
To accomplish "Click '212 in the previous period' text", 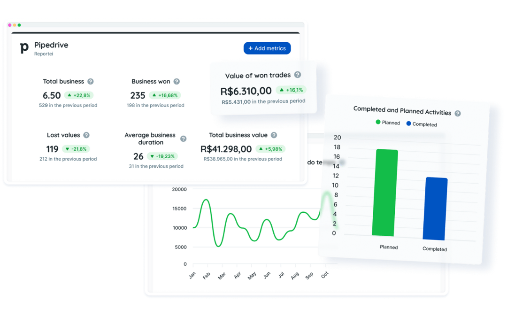I will pos(68,159).
